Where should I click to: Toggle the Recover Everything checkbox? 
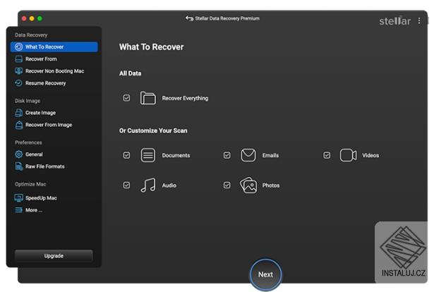pos(126,98)
